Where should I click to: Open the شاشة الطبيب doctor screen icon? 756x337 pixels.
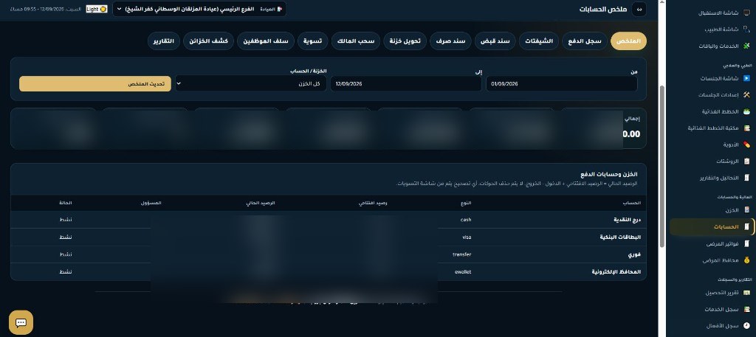tap(746, 29)
